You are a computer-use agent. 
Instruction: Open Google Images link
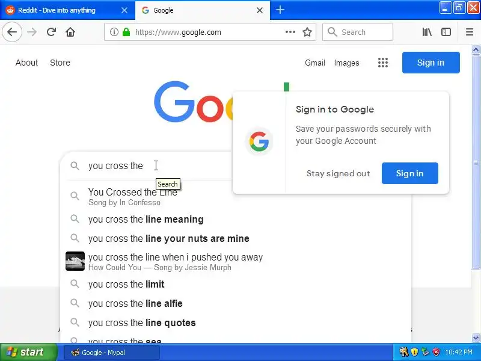pos(347,63)
